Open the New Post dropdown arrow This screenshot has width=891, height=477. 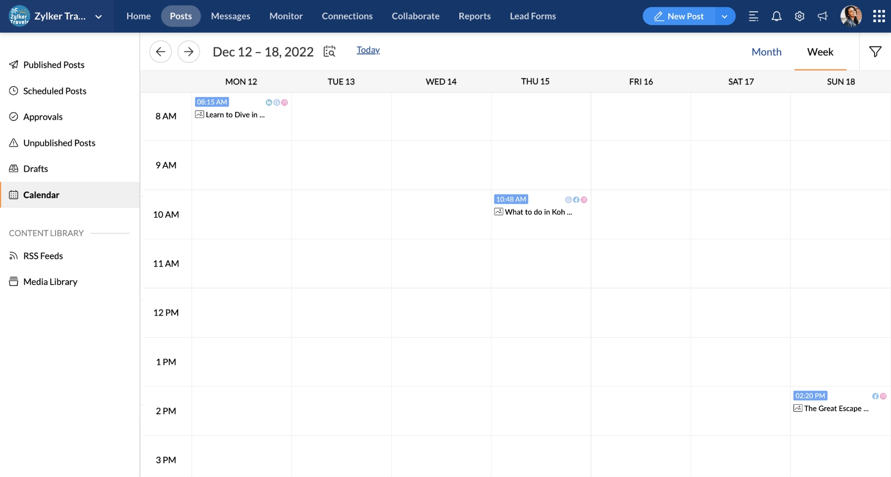point(725,16)
